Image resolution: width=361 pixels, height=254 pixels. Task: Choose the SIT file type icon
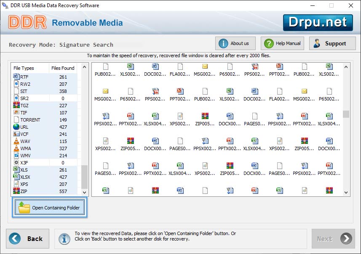[16, 91]
